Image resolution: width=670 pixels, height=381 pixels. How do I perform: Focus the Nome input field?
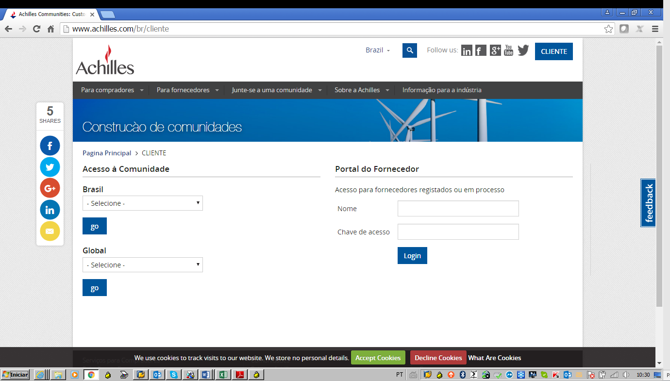pos(458,209)
